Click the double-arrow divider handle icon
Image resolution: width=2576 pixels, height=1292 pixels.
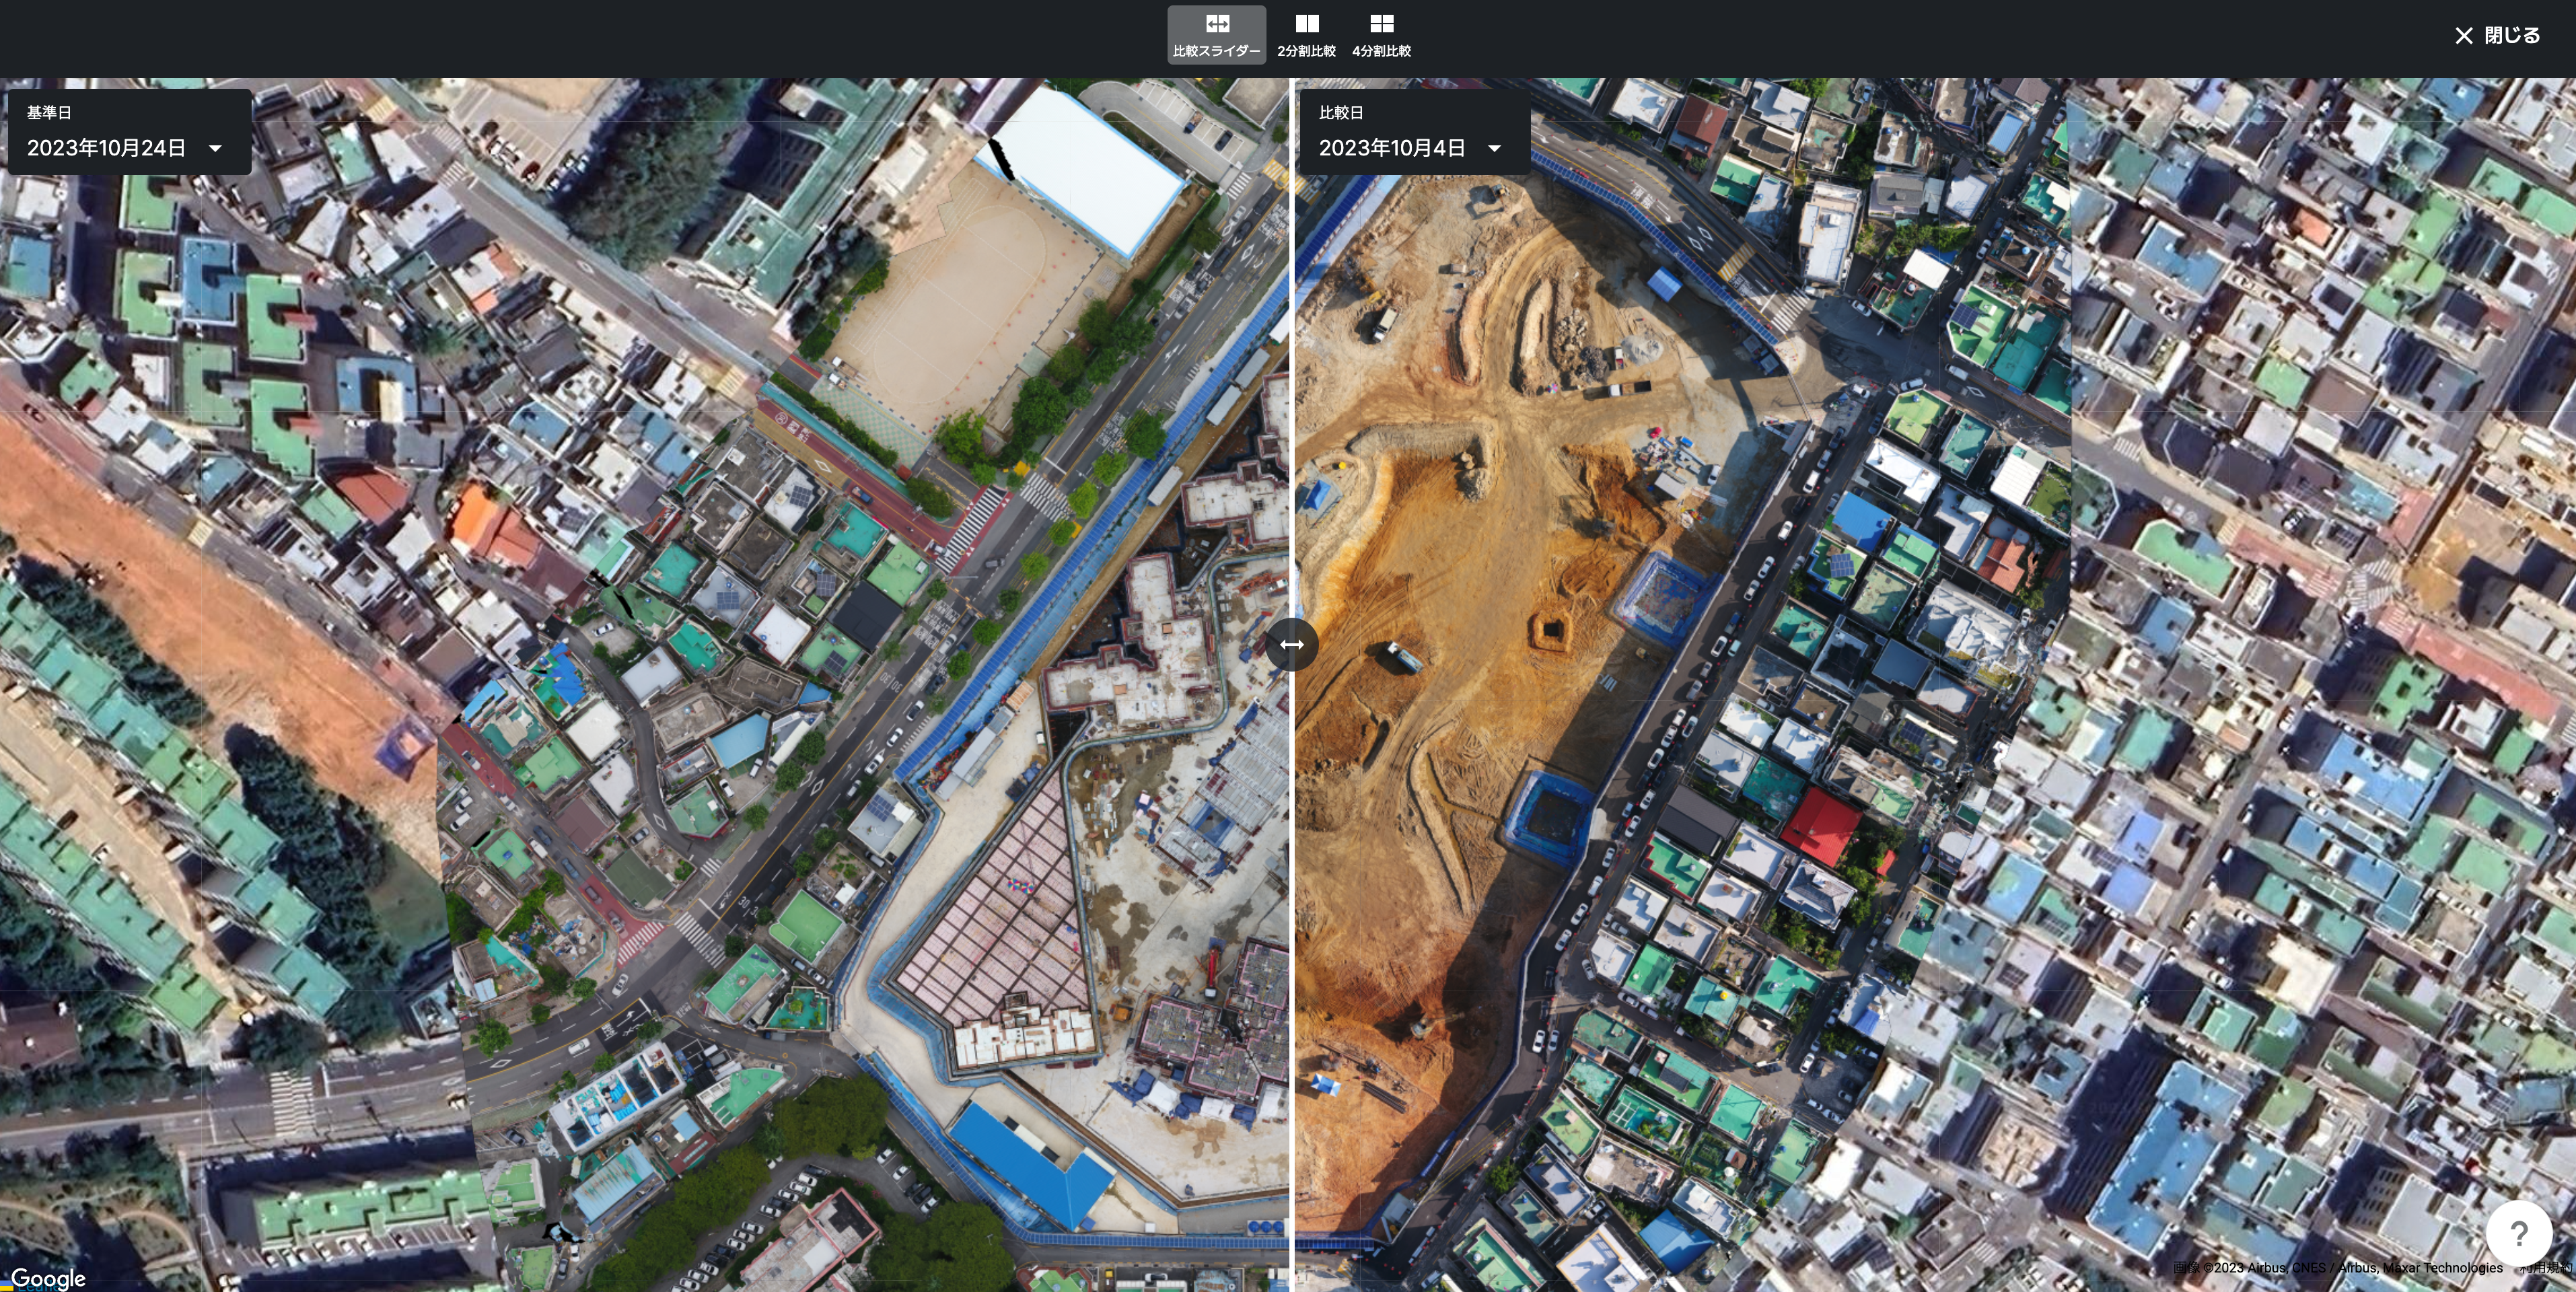[1291, 644]
